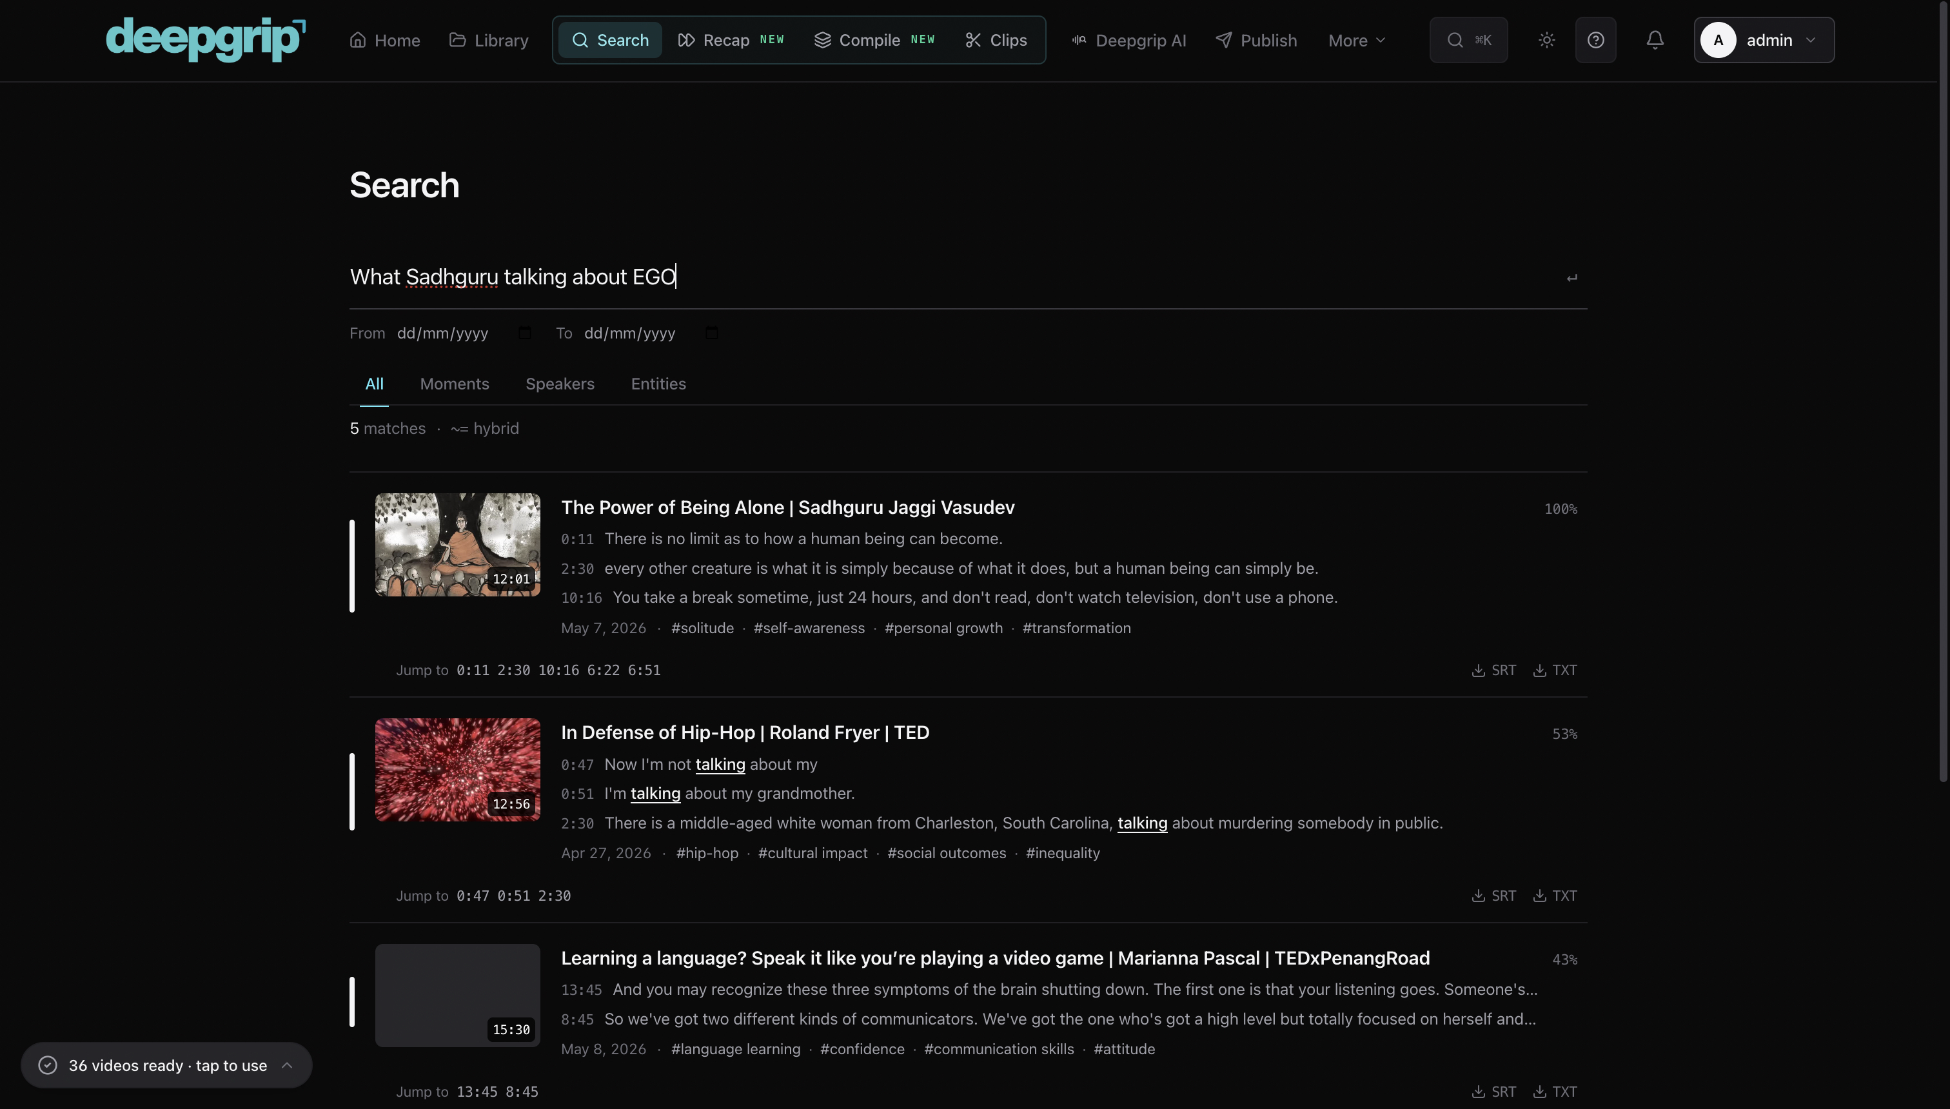1950x1109 pixels.
Task: Click the #transformation tag
Action: coord(1076,627)
